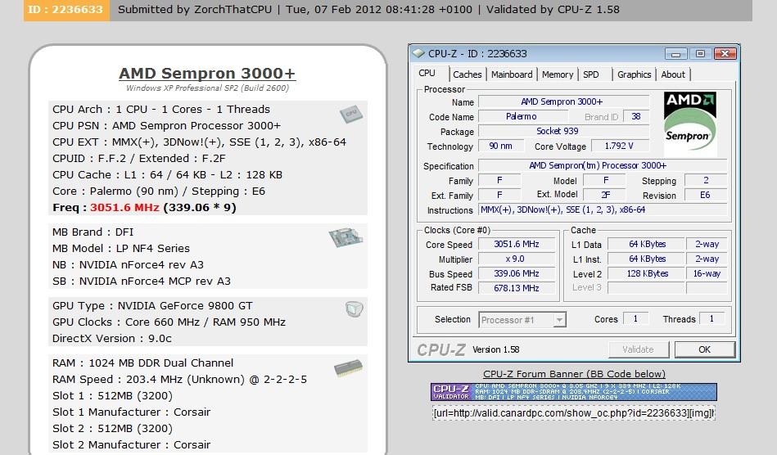Click the RAM stick icon beside RAM row
The image size is (777, 455).
[348, 368]
